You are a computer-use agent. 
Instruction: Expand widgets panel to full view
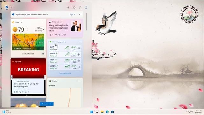point(80,7)
